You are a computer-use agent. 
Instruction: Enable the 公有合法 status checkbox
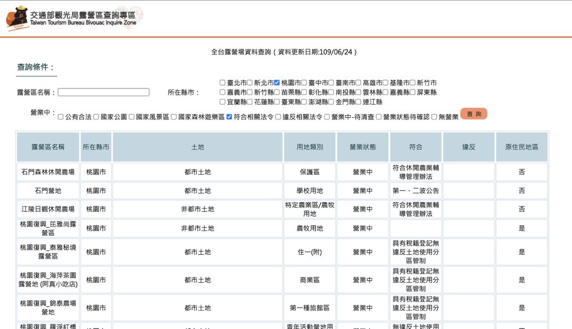(61, 117)
